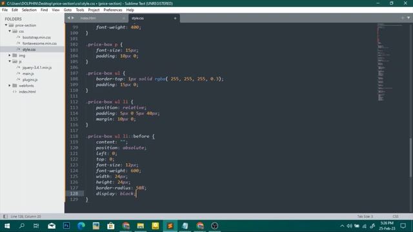Click line number 118 in gutter

click(74, 136)
